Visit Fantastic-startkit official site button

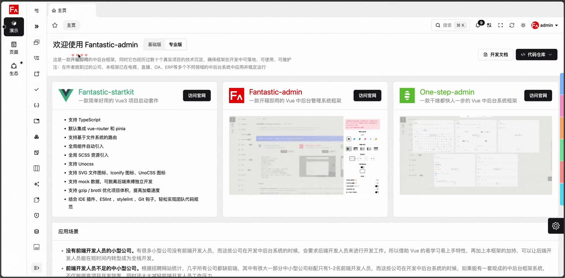(197, 96)
